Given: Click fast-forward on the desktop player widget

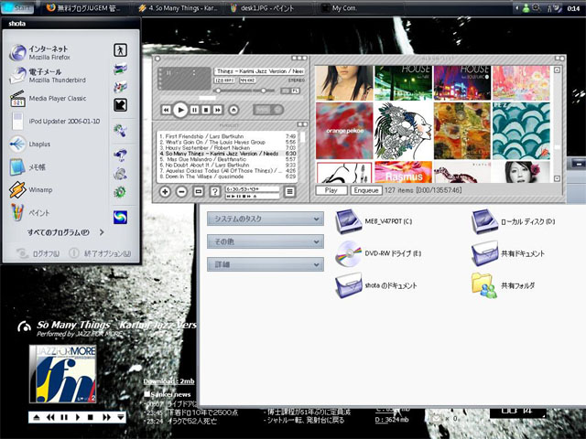Looking at the screenshot, I should coord(106,417).
